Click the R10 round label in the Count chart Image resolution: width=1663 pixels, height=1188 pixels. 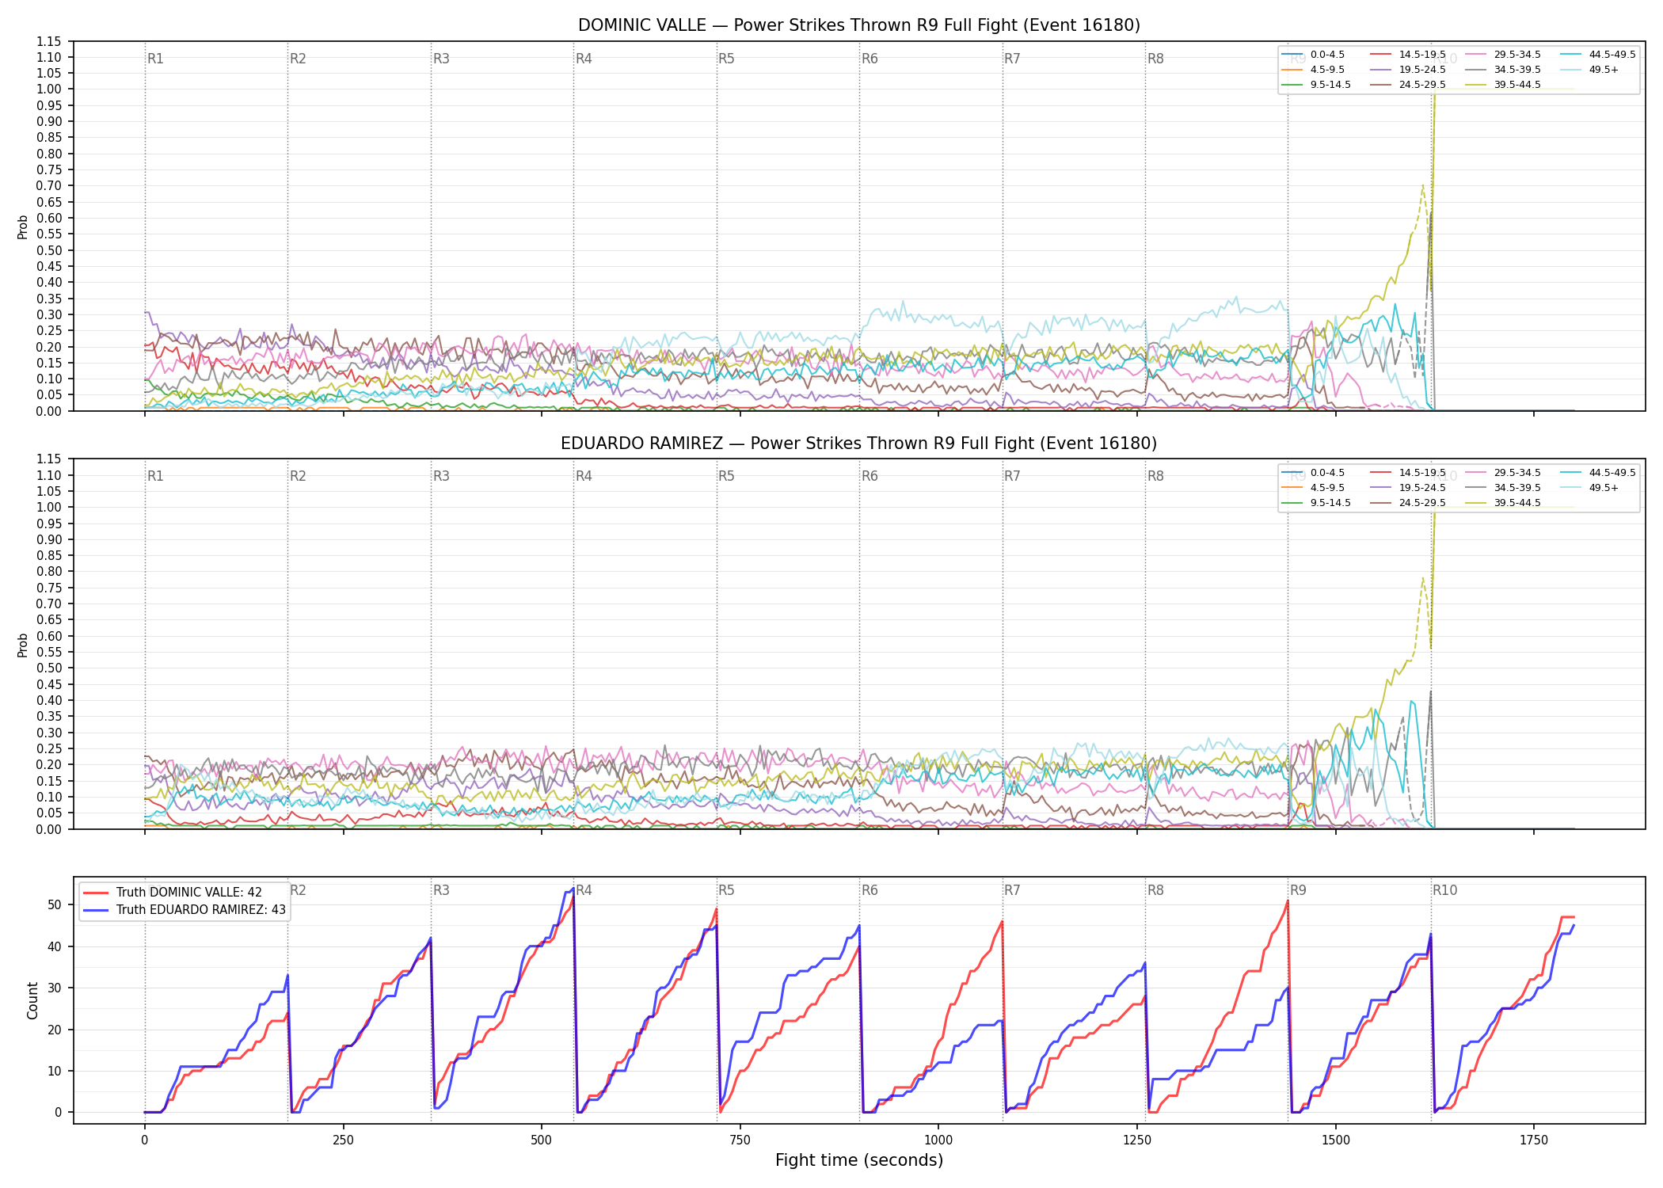point(1444,890)
